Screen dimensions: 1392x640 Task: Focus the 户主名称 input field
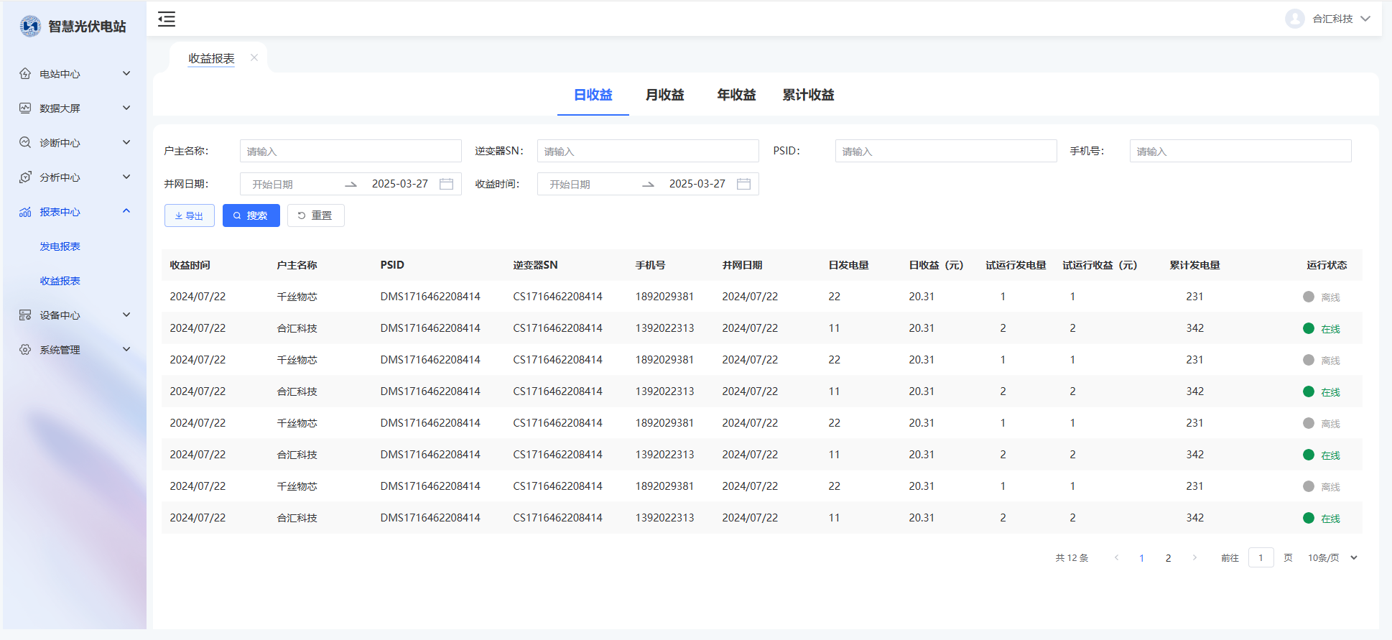(x=351, y=151)
